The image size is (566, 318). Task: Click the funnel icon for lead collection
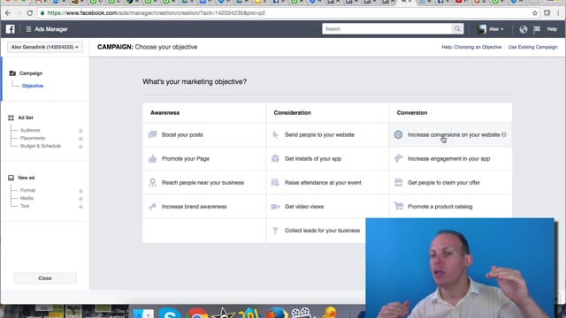[275, 231]
